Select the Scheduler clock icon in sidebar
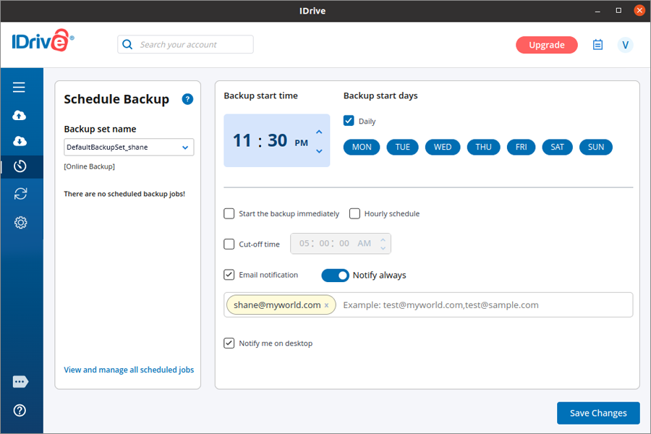 [20, 166]
